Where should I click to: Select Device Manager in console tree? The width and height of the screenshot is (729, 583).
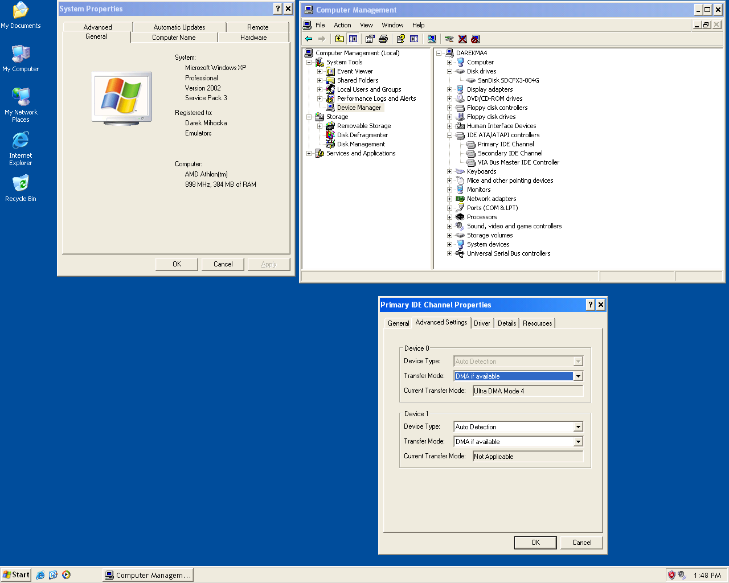[359, 108]
